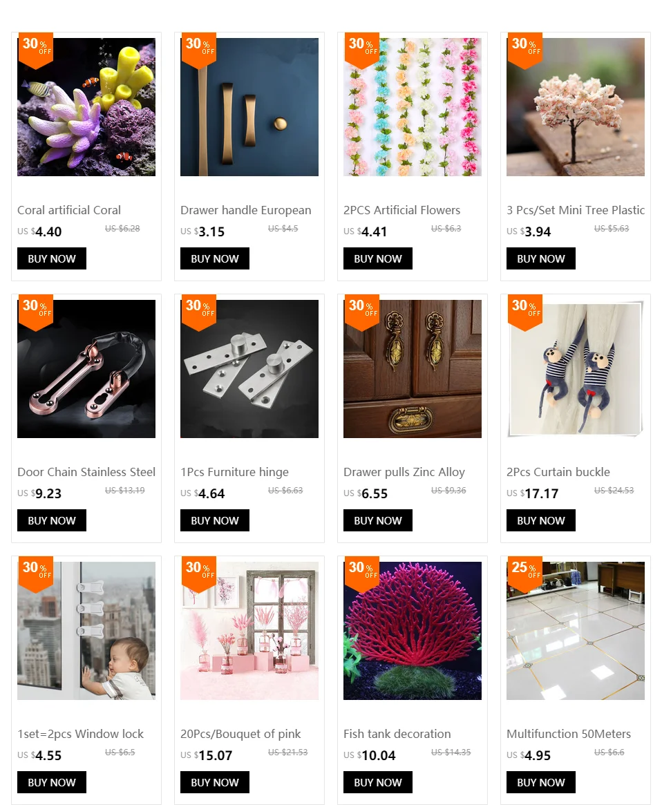Click the 30% OFF badge on Door Chain Stainless Steel
The width and height of the screenshot is (662, 805).
pos(35,312)
